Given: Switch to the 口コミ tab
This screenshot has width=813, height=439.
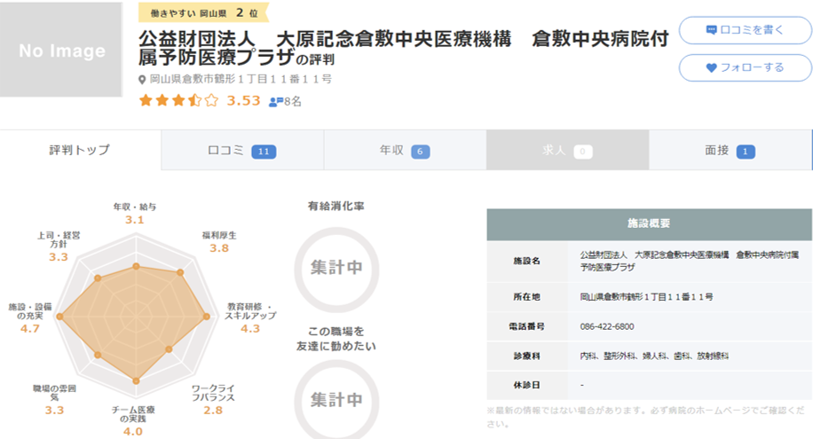Looking at the screenshot, I should (x=242, y=150).
